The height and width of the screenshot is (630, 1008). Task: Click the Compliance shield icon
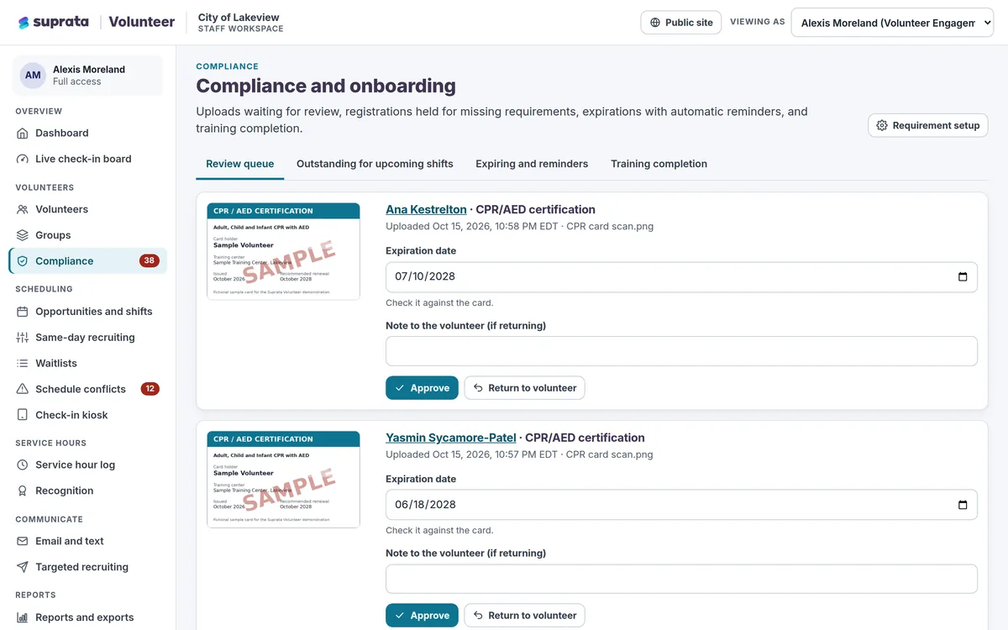[x=23, y=261]
